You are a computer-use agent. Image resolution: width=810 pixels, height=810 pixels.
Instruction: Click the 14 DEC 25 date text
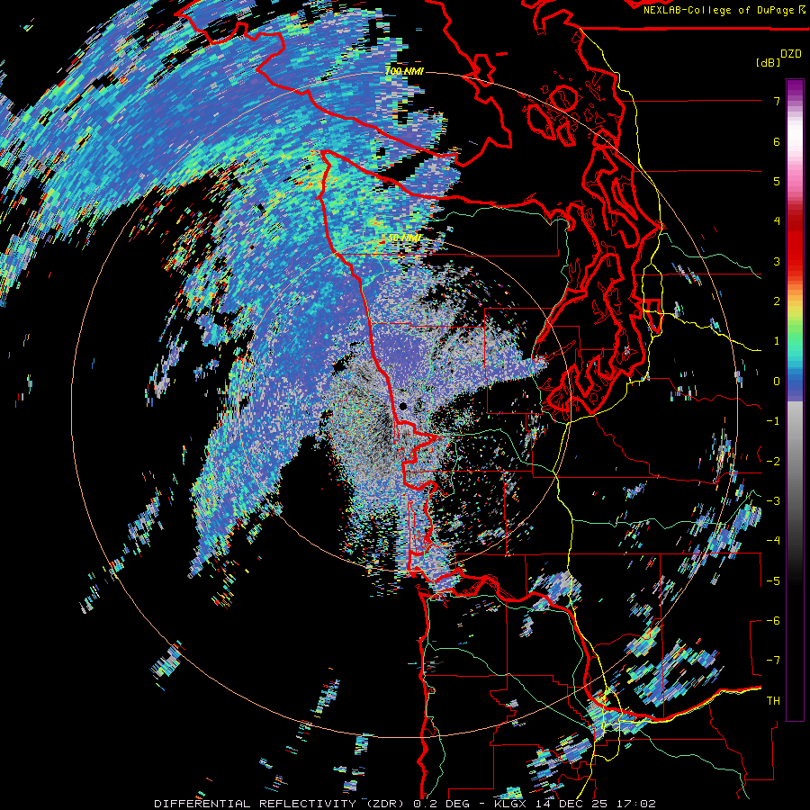pos(570,804)
